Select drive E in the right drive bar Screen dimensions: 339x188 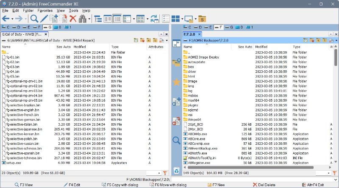click(x=208, y=27)
